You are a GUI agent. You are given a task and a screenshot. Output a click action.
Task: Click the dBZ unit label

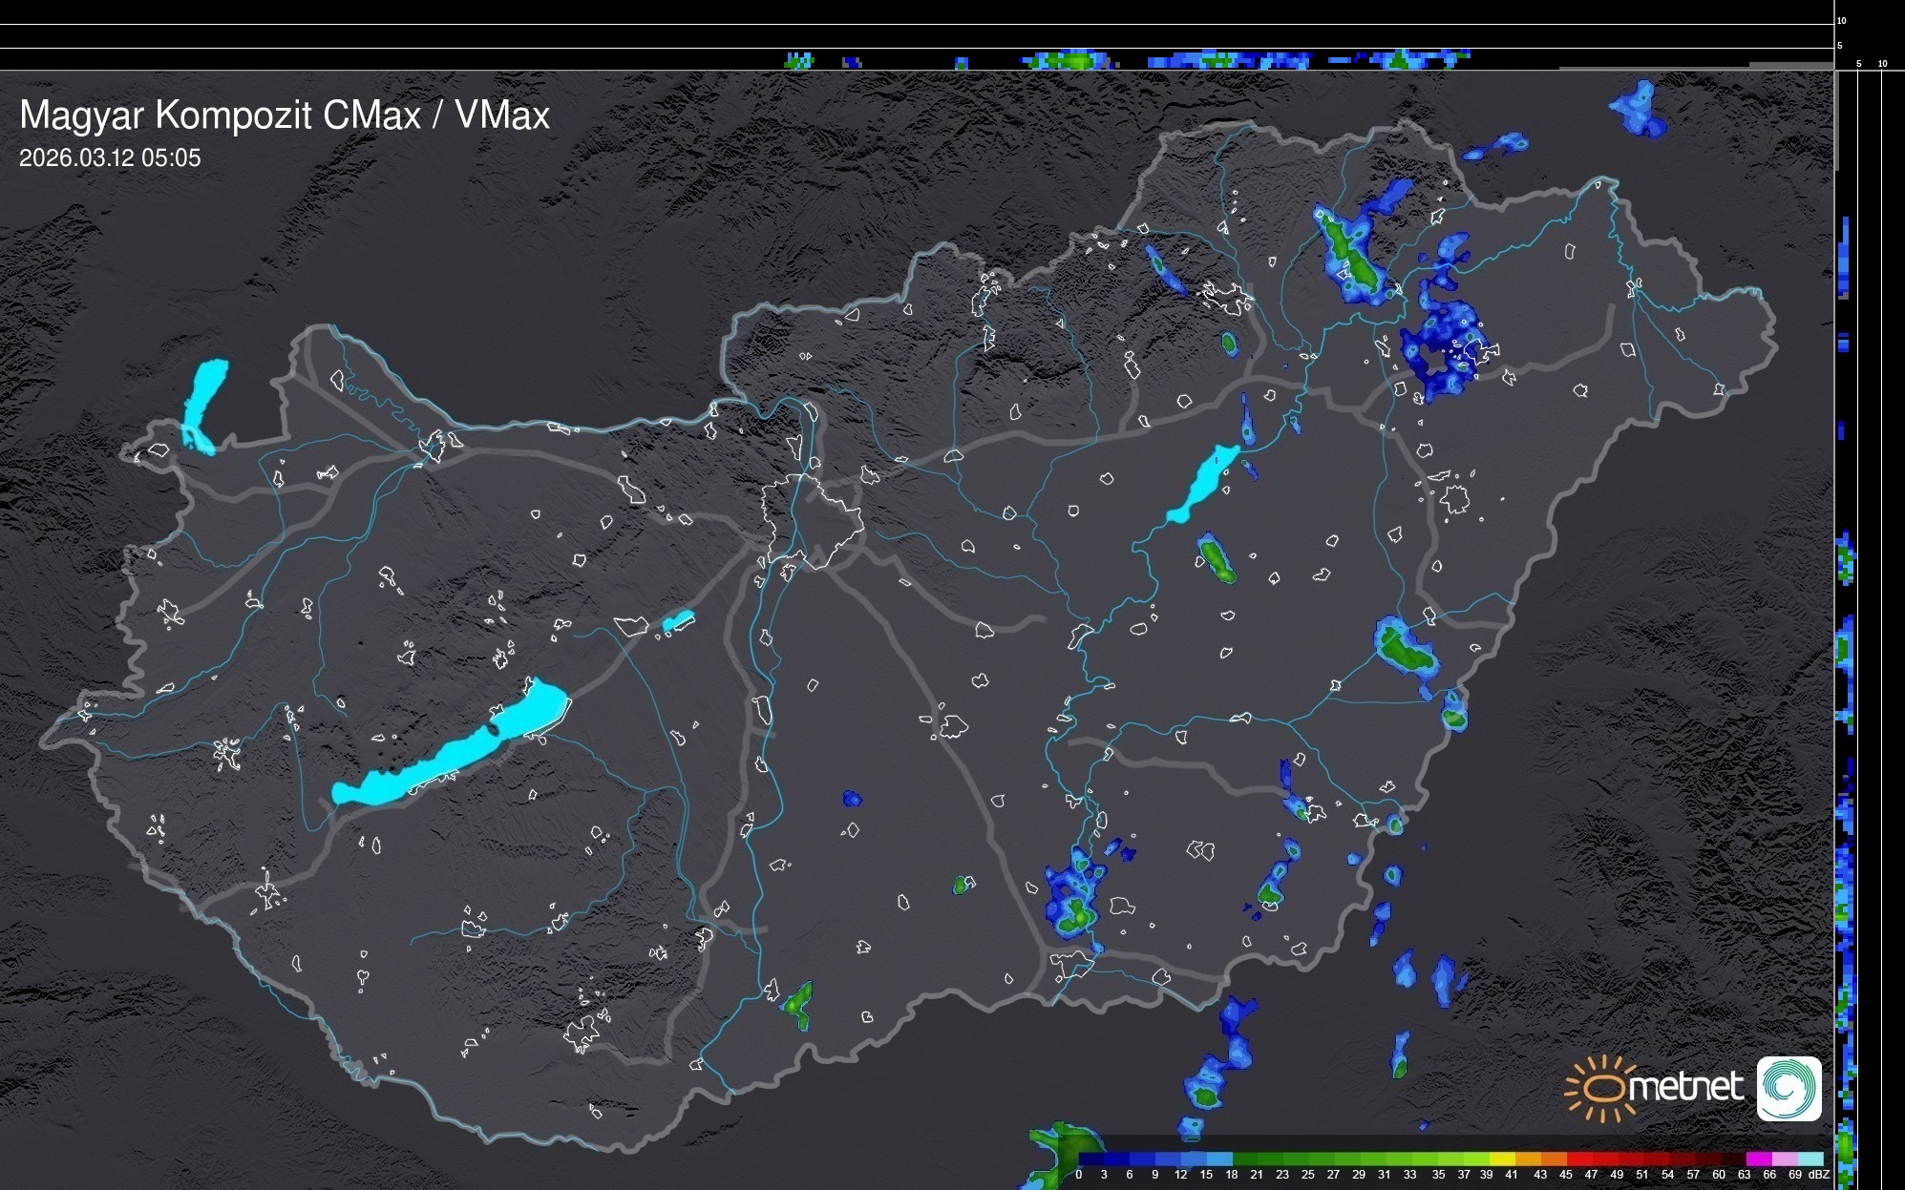[1818, 1175]
